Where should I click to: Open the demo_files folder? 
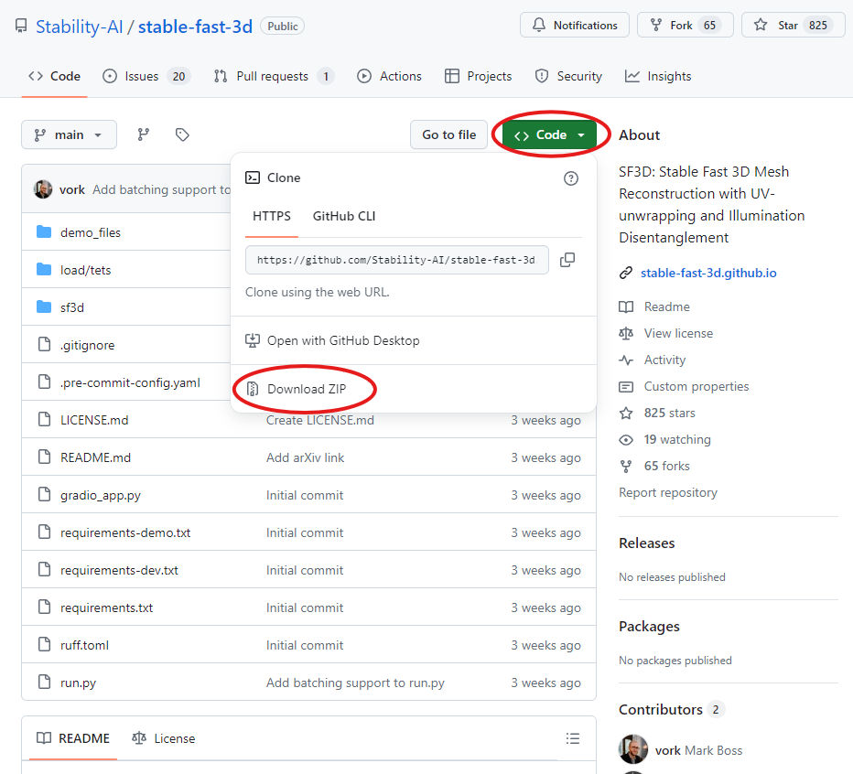point(91,232)
